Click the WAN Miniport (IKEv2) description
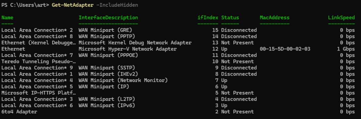Screen dimensions: 361x119 coord(108,74)
